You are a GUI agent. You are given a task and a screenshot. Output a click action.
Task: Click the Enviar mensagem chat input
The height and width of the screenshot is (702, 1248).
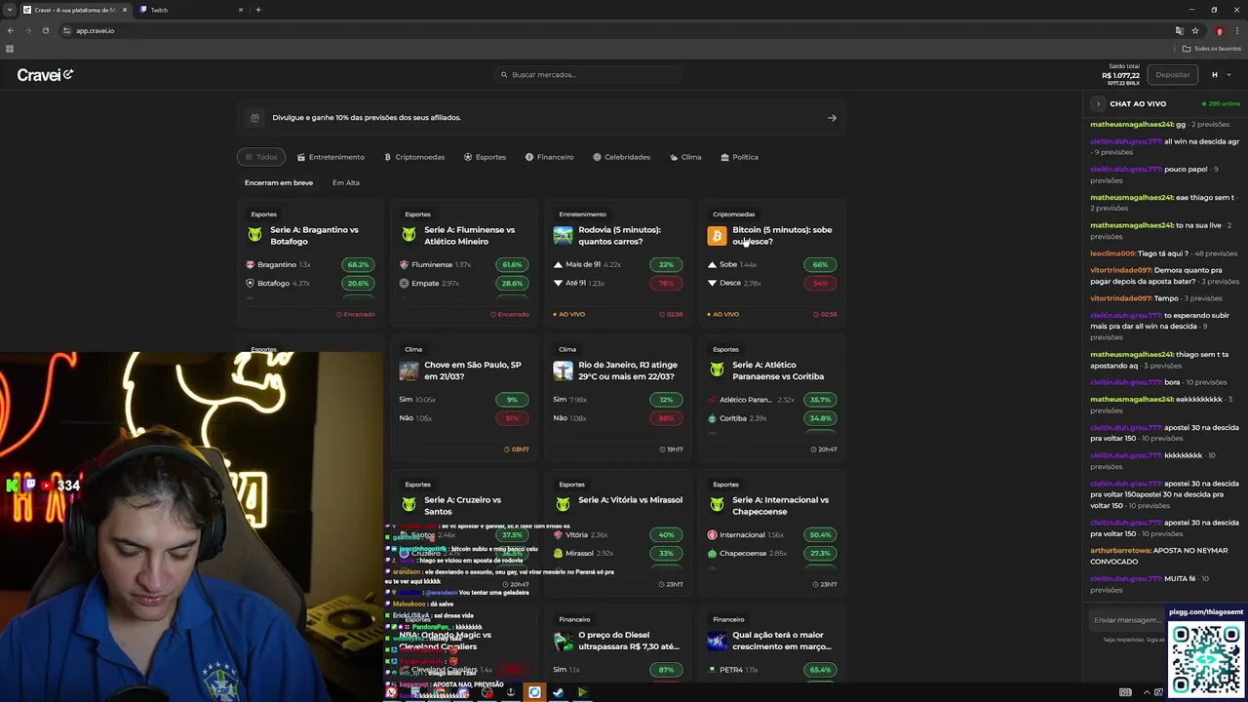1127,620
